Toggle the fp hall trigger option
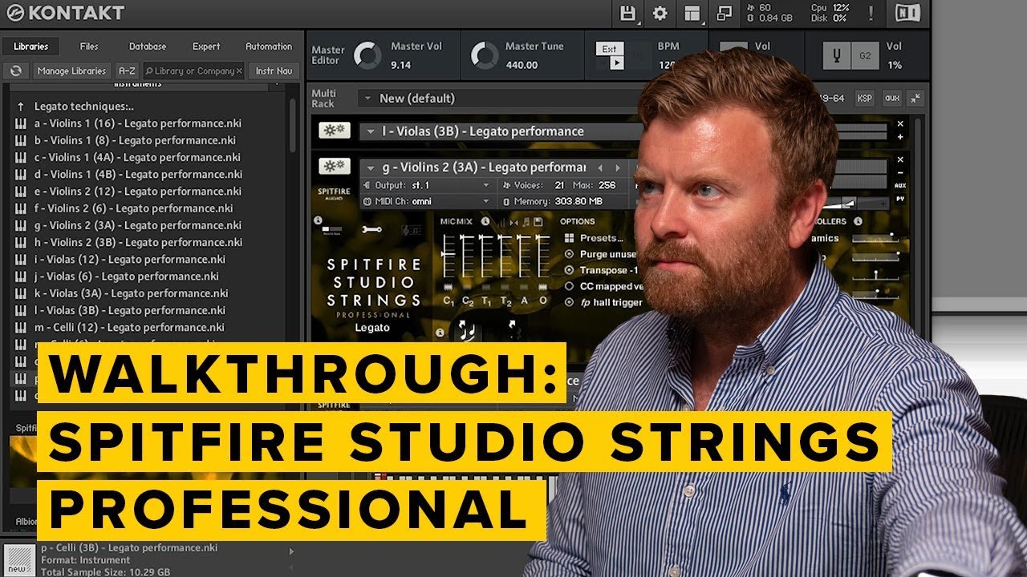1027x577 pixels. [570, 302]
